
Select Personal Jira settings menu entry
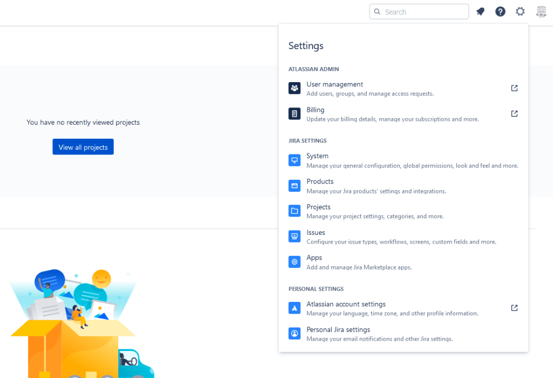pos(338,329)
